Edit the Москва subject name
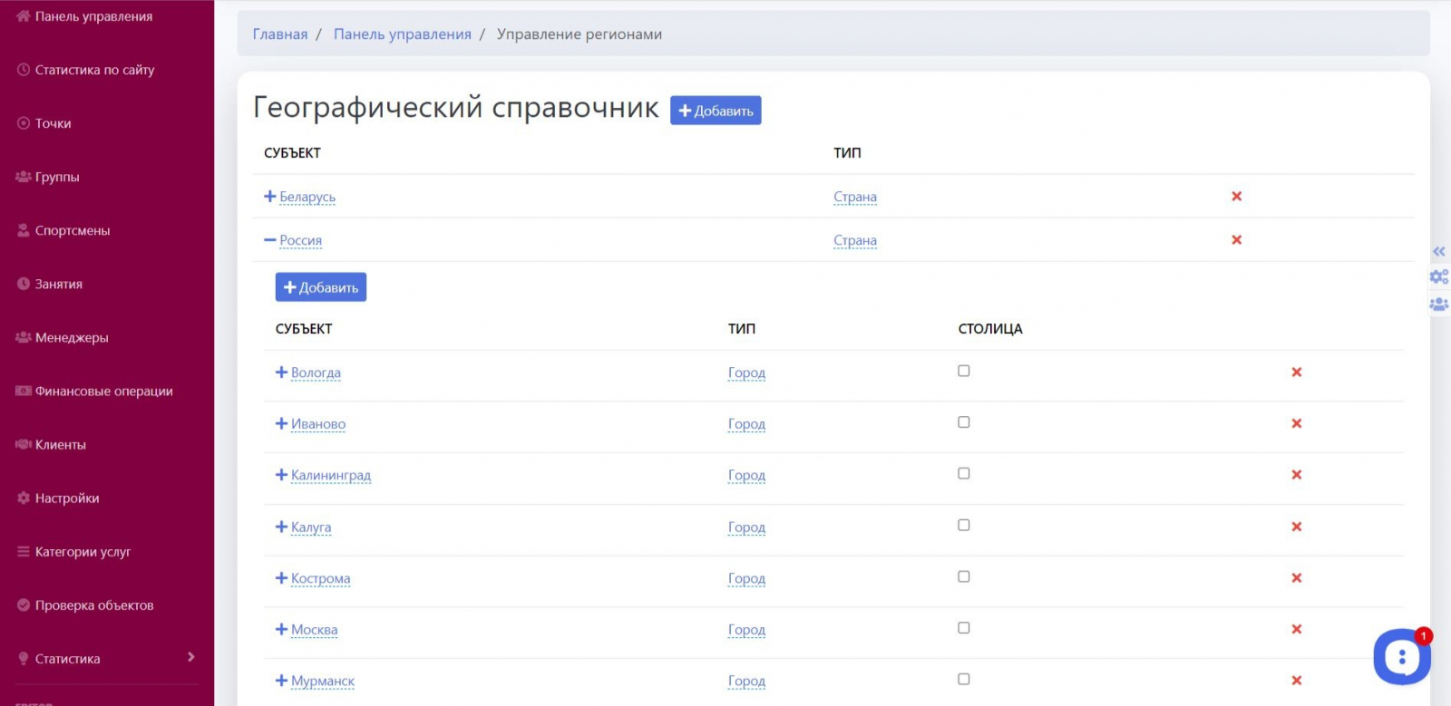This screenshot has width=1451, height=706. [x=315, y=630]
